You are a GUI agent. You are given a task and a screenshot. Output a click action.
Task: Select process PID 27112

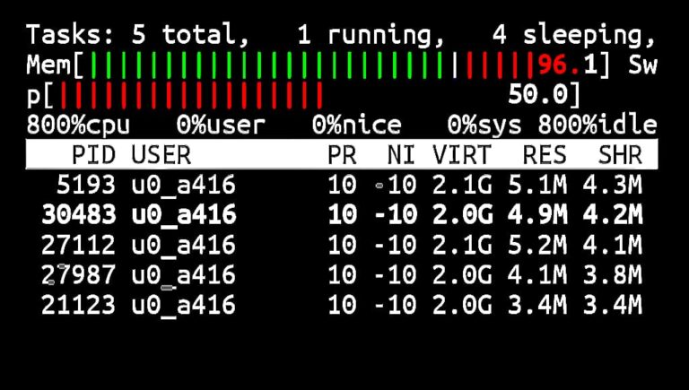point(342,245)
